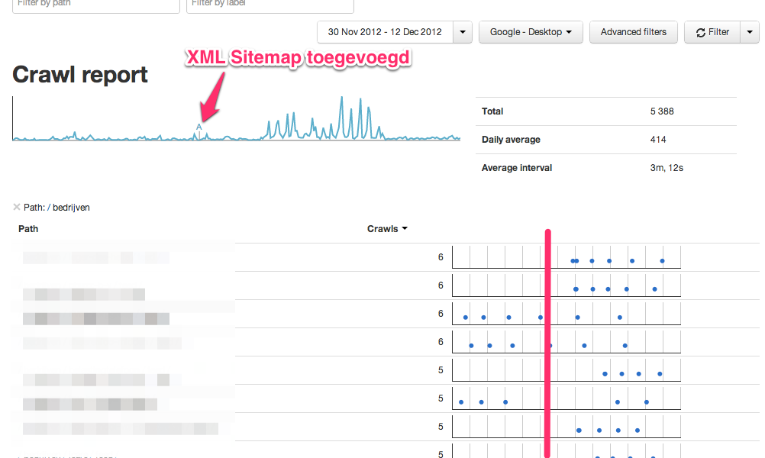
Task: Focus the 'Filter by label' input field
Action: click(x=270, y=5)
